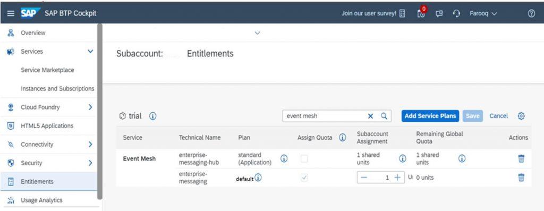
Task: Increase subaccount assignment with the plus button
Action: (x=397, y=178)
